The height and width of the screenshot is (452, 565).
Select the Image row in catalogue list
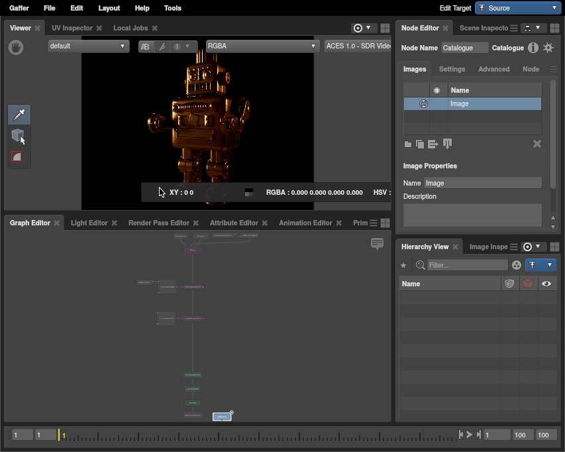click(472, 104)
